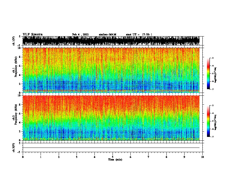Click the time axis tick label "2"

pyautogui.click(x=59, y=157)
